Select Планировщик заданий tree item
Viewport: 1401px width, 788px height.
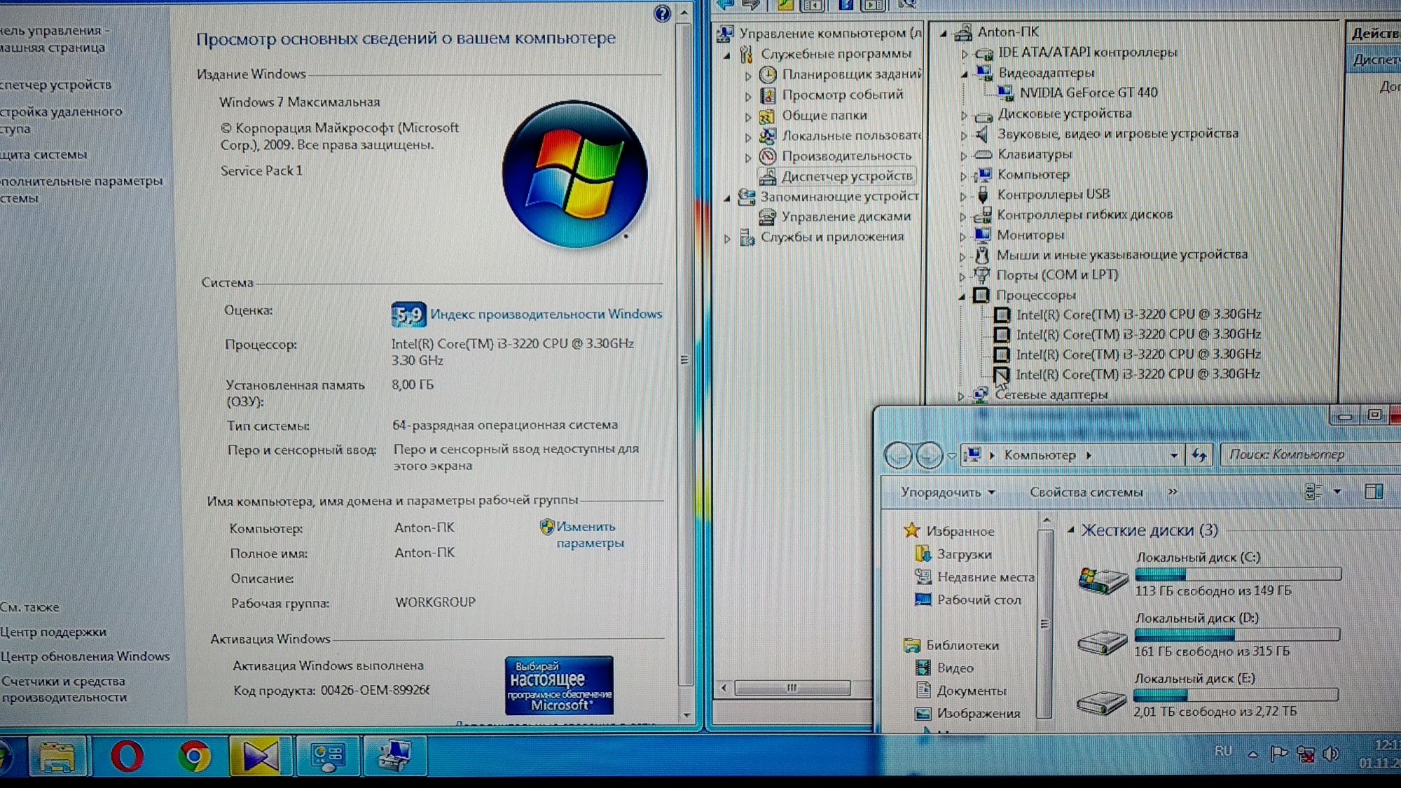[x=851, y=74]
